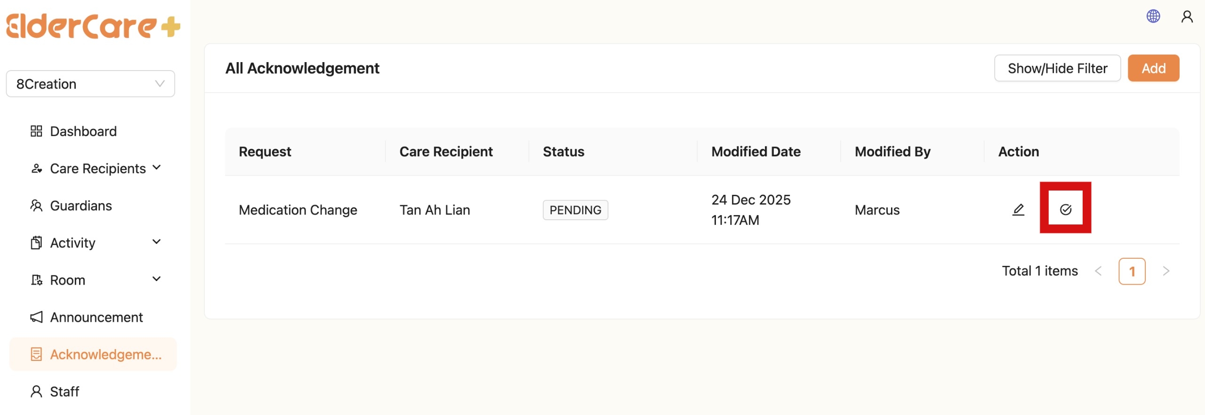Click the orange Add button
Screen dimensions: 1205x415
[x=1153, y=69]
